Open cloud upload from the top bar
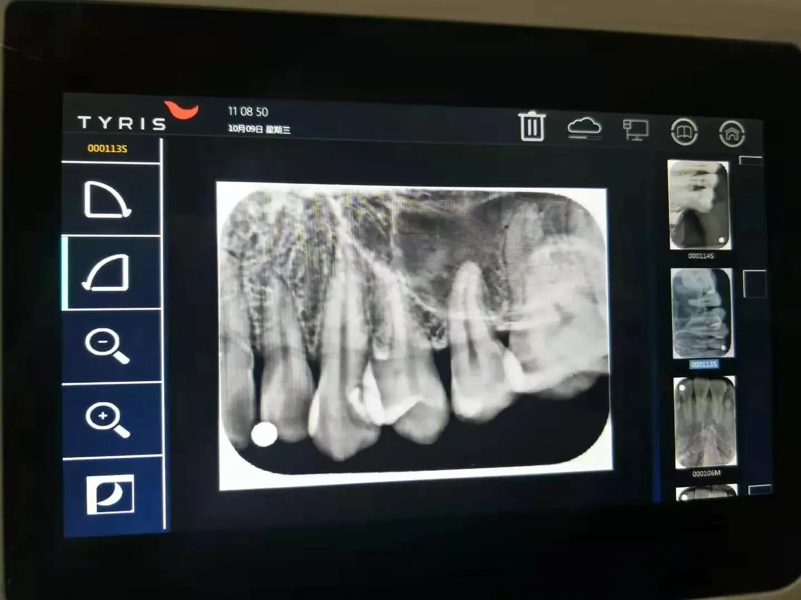Screen dimensions: 801x600 point(584,128)
